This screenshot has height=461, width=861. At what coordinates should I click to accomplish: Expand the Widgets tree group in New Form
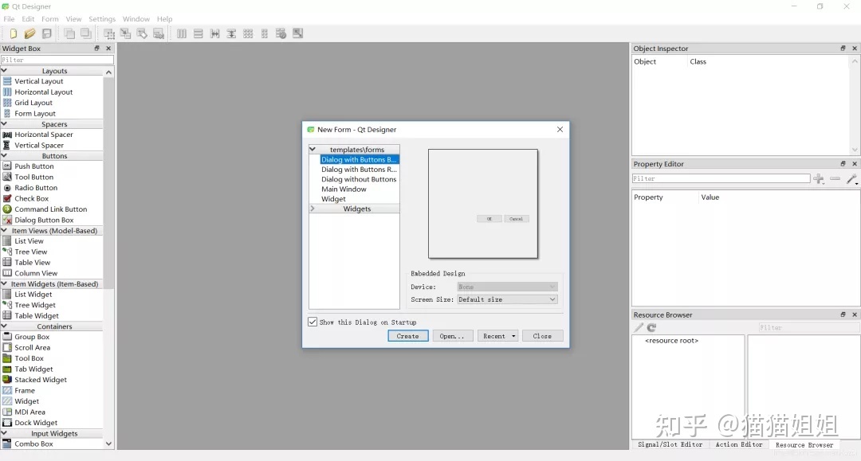tap(313, 209)
